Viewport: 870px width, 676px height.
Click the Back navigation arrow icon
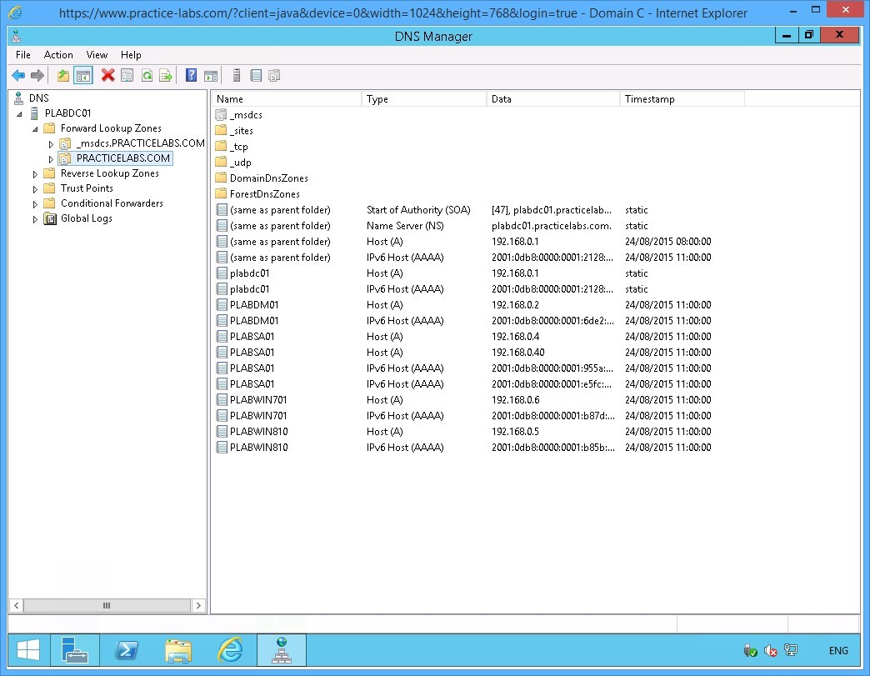tap(18, 75)
